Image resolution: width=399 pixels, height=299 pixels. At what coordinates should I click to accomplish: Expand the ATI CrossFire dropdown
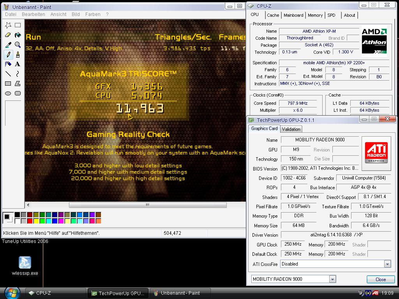pyautogui.click(x=387, y=264)
